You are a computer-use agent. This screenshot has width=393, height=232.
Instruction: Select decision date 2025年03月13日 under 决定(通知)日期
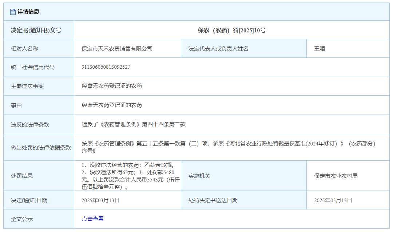point(100,200)
